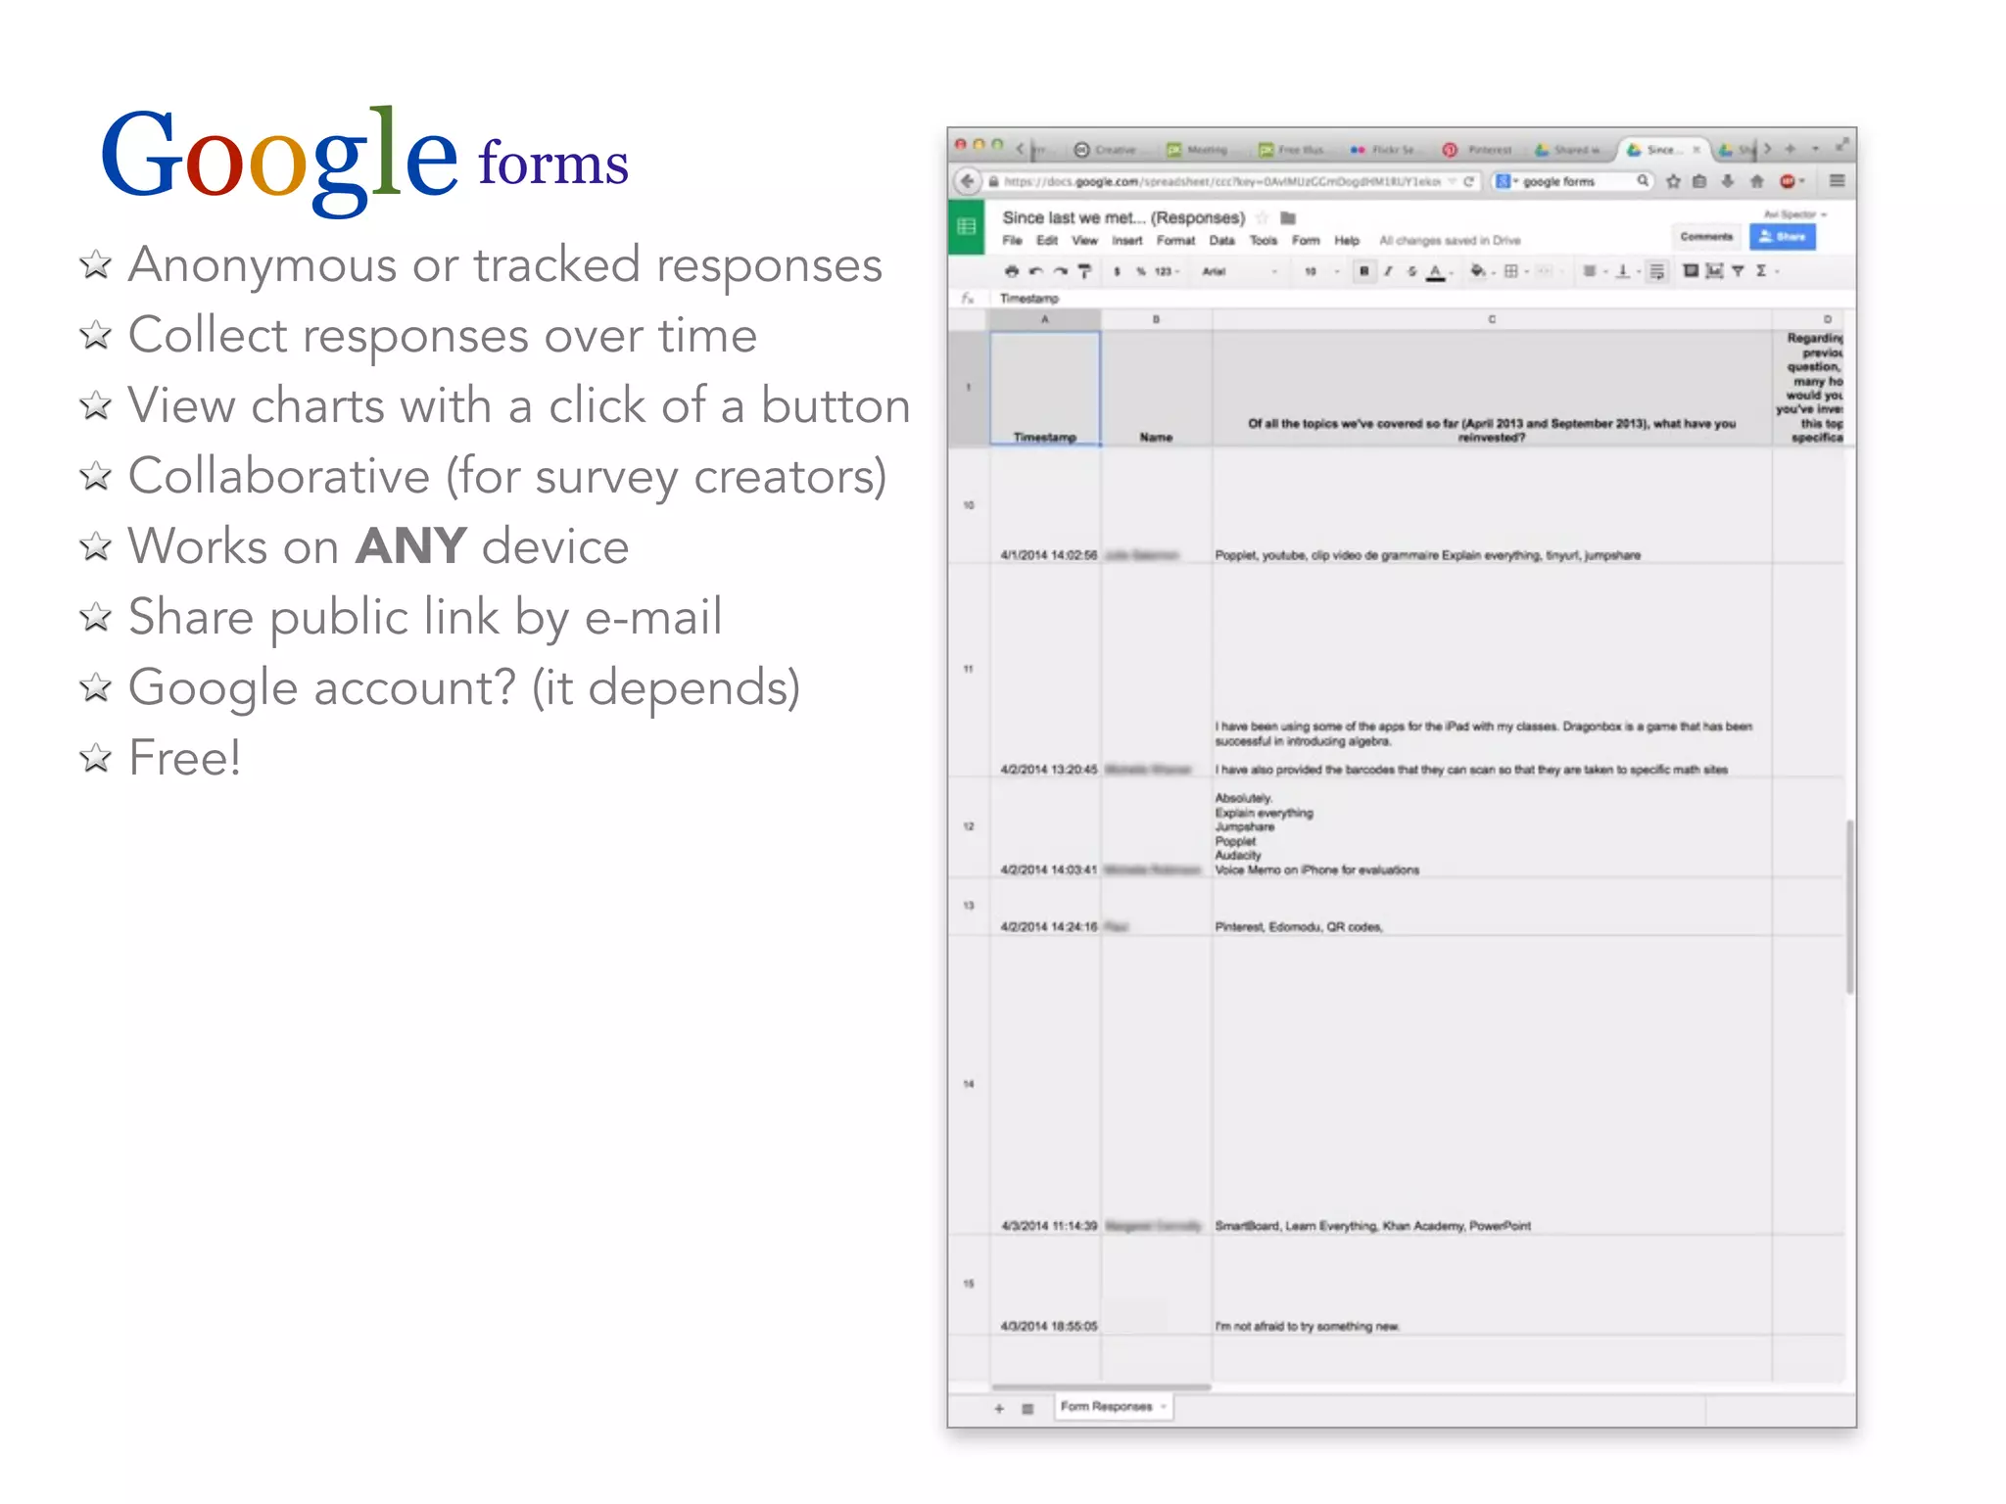Move document using the folder icon
The width and height of the screenshot is (2006, 1504).
pos(1288,217)
